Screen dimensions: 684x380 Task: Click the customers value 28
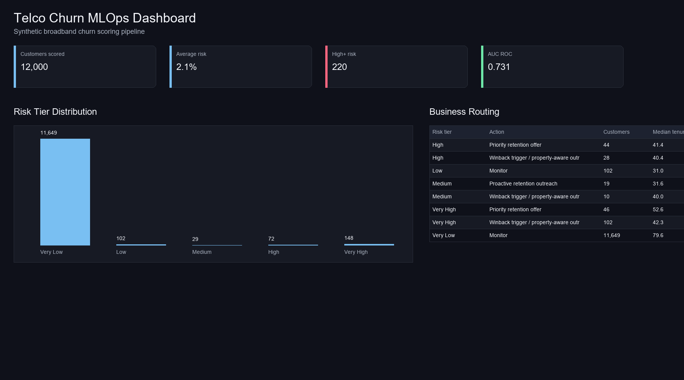606,158
